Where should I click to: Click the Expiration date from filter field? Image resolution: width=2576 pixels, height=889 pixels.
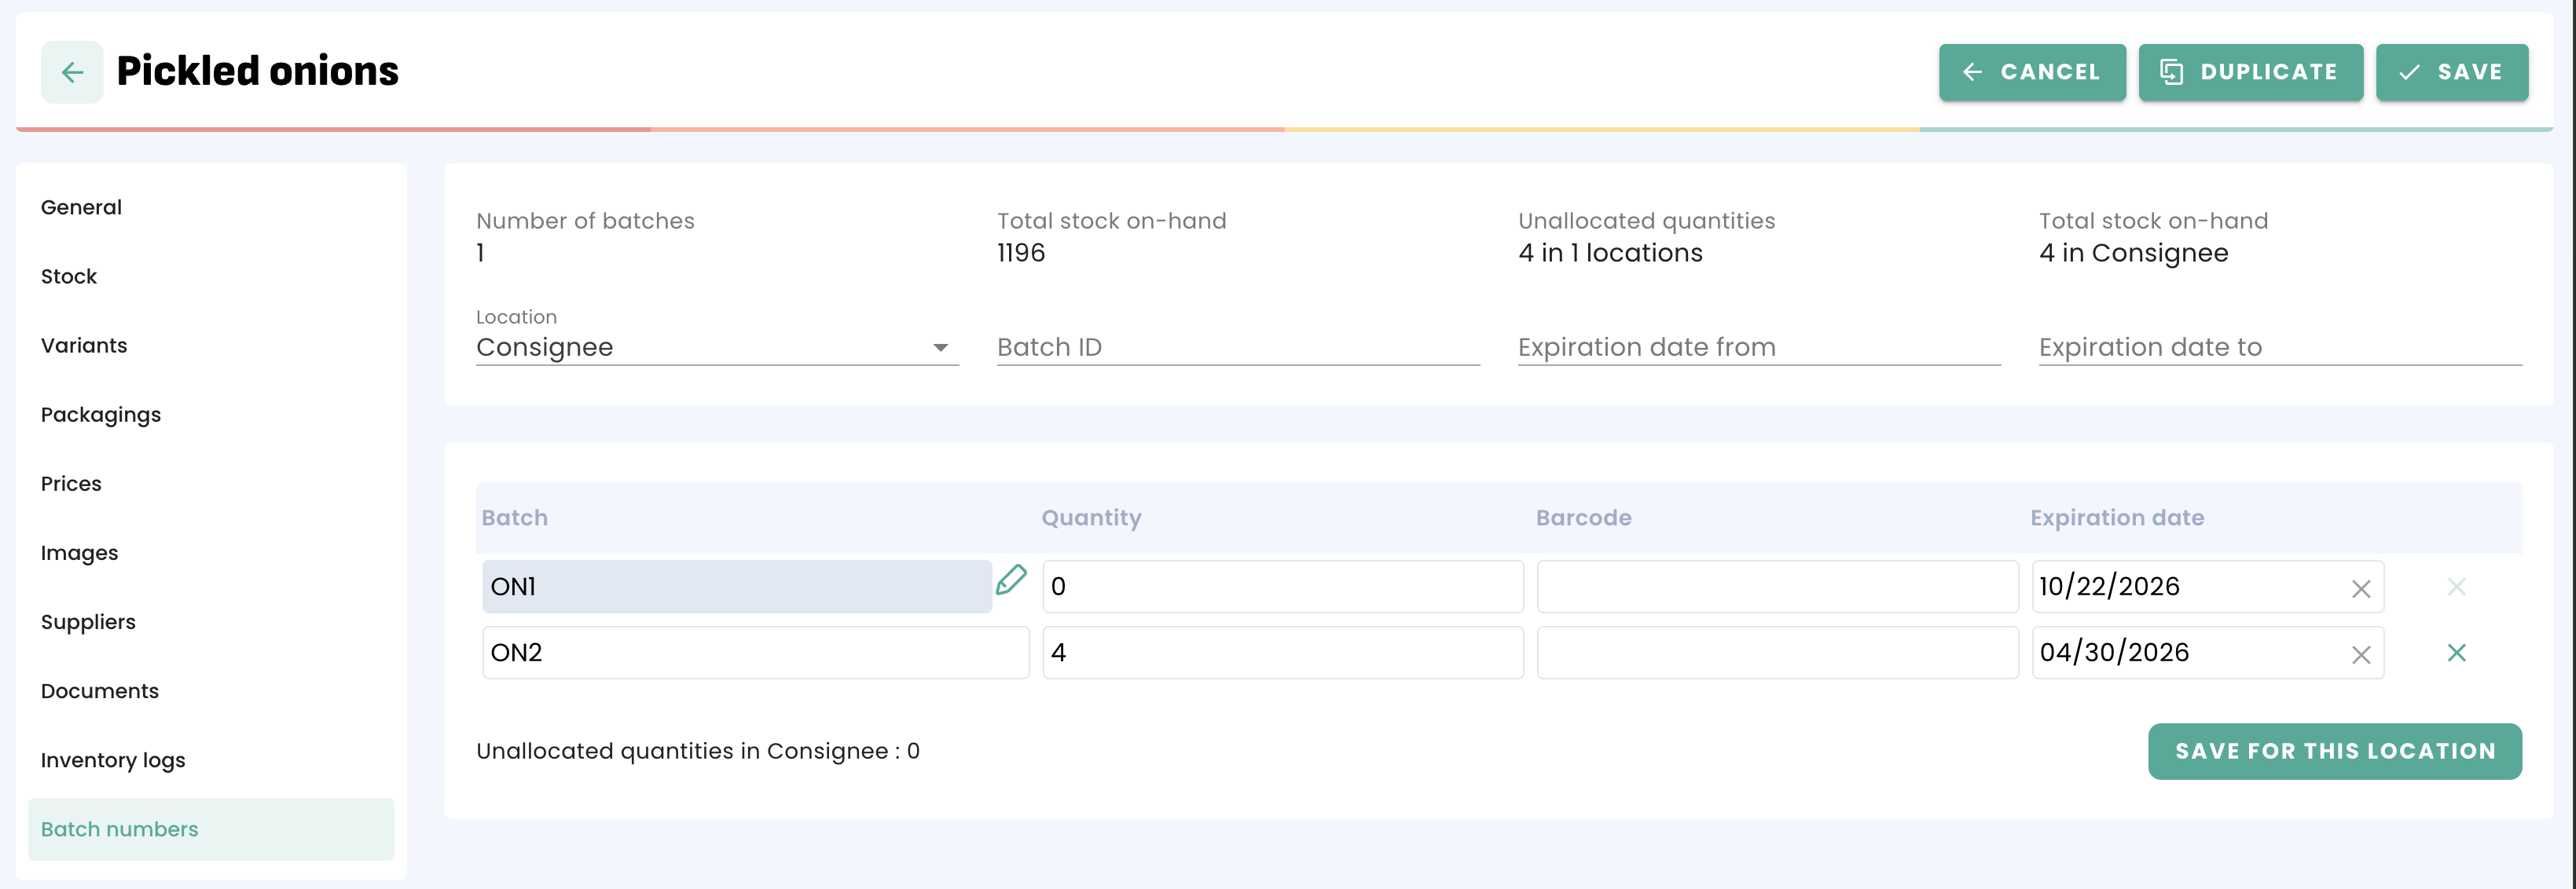[x=1758, y=348]
